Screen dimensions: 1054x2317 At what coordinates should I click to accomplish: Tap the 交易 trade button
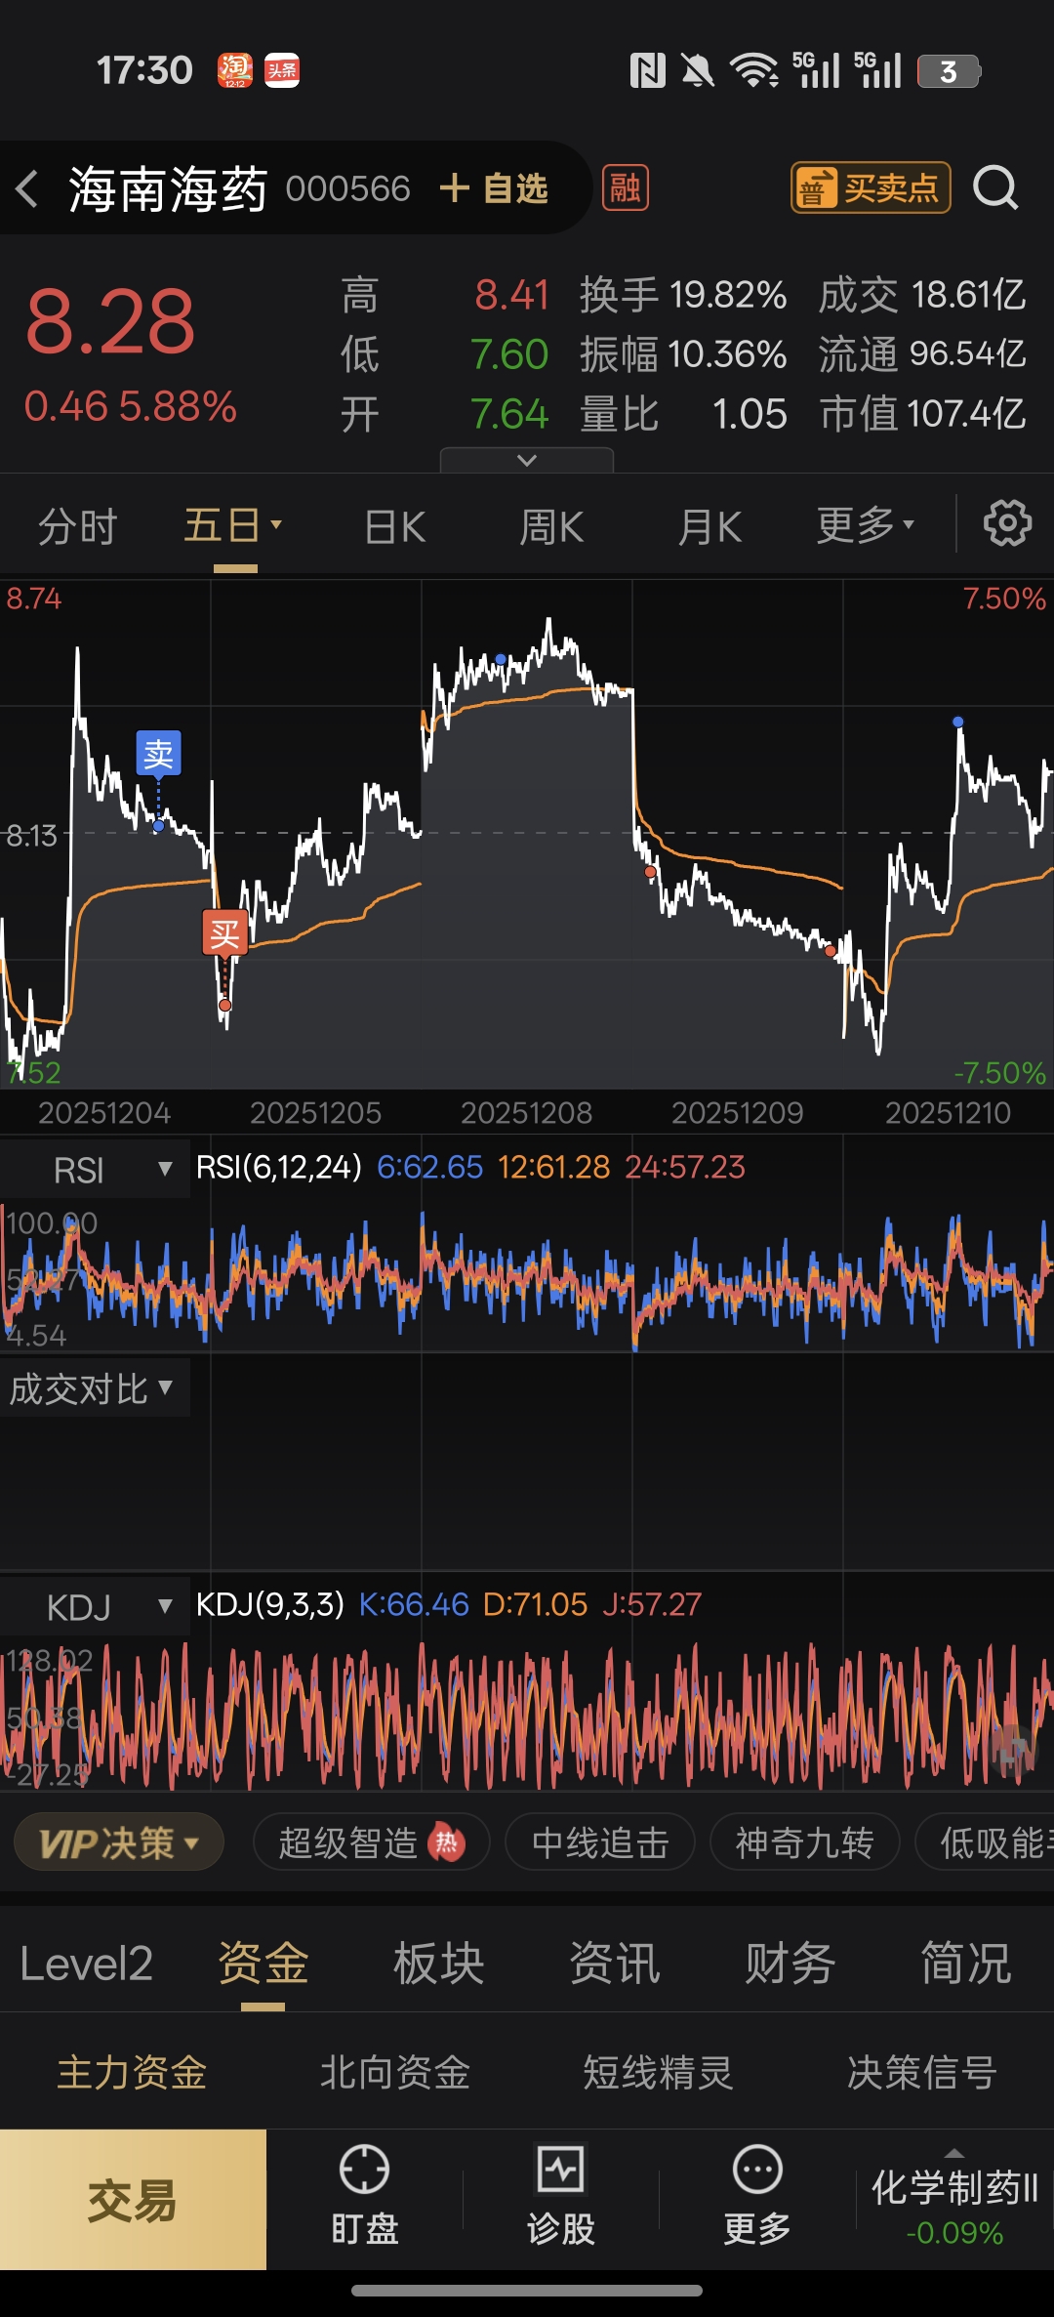(133, 2199)
